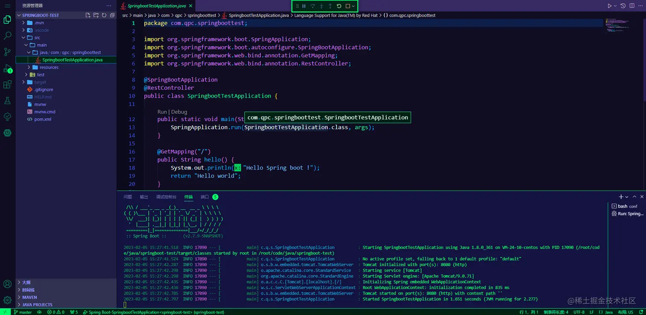Open the dropdown beside the debug stop button

coord(353,6)
